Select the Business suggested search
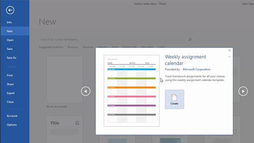This screenshot has width=254, height=143. [73, 47]
